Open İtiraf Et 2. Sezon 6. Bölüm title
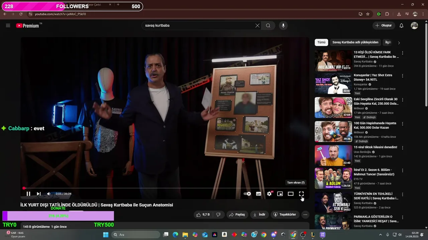The image size is (428, 240). [374, 172]
